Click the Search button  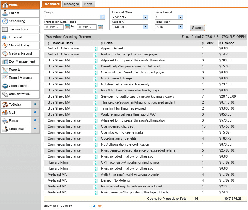[197, 28]
